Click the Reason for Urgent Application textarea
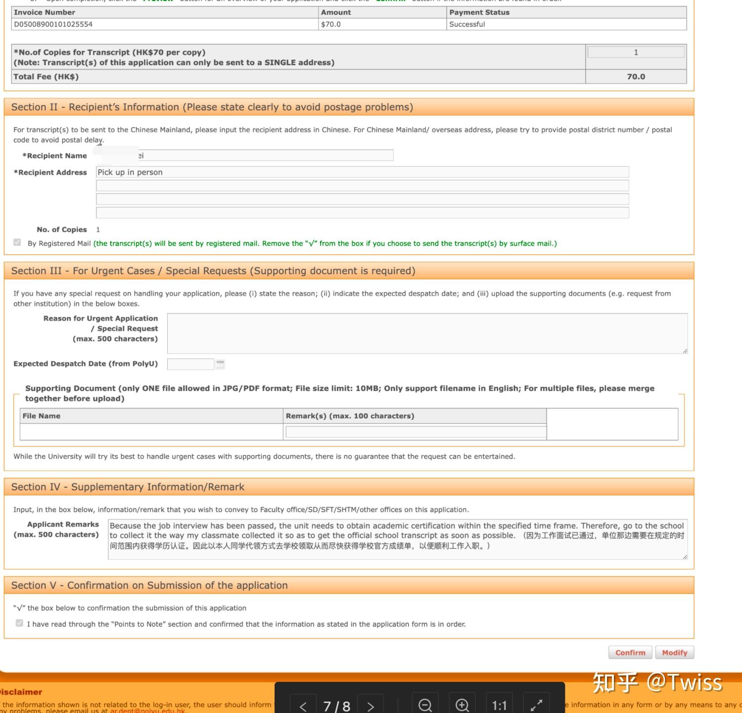 (427, 333)
